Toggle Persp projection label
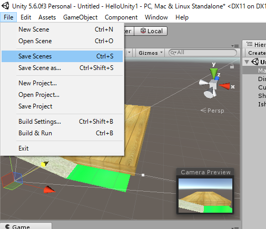The width and height of the screenshot is (266, 229). [212, 111]
